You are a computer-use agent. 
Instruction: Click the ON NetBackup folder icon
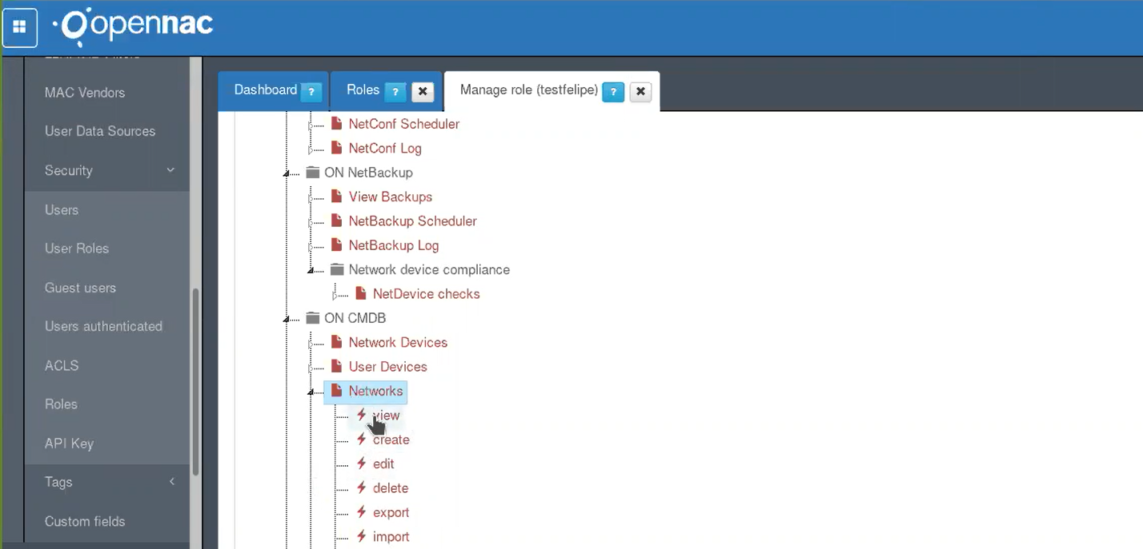[x=312, y=173]
